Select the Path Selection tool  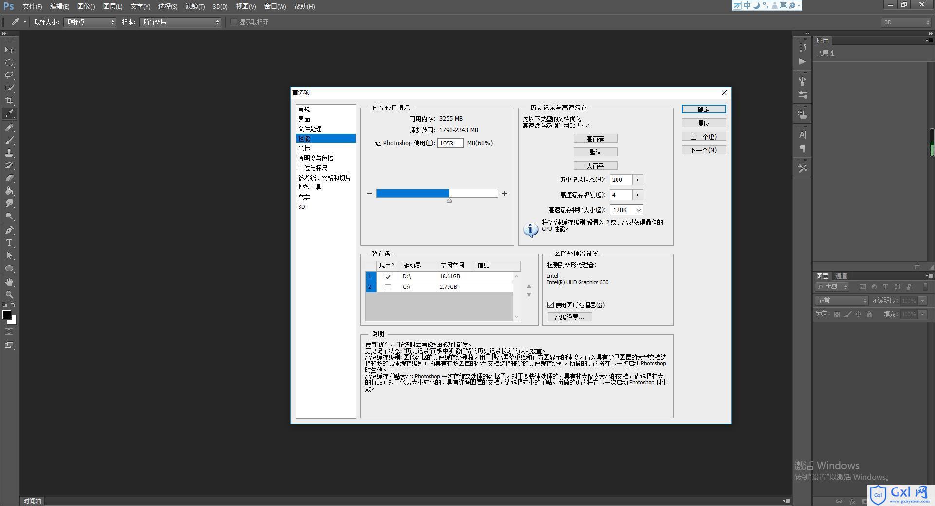tap(9, 255)
